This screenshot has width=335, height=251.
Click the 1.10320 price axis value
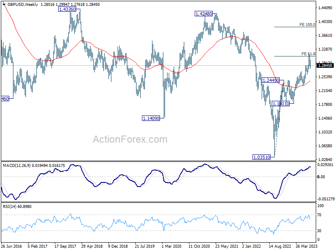pyautogui.click(x=325, y=132)
